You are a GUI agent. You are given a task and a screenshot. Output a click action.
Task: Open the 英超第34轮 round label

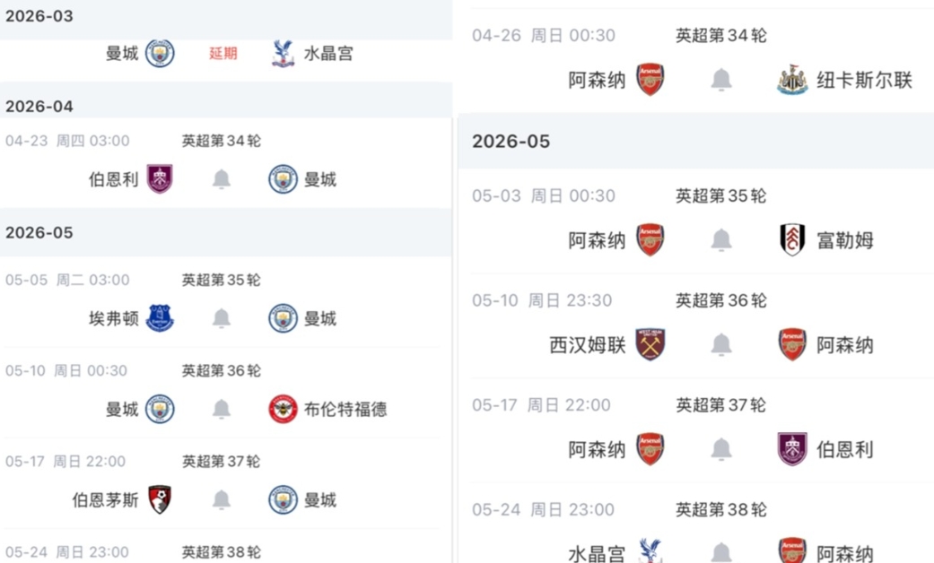click(x=221, y=140)
